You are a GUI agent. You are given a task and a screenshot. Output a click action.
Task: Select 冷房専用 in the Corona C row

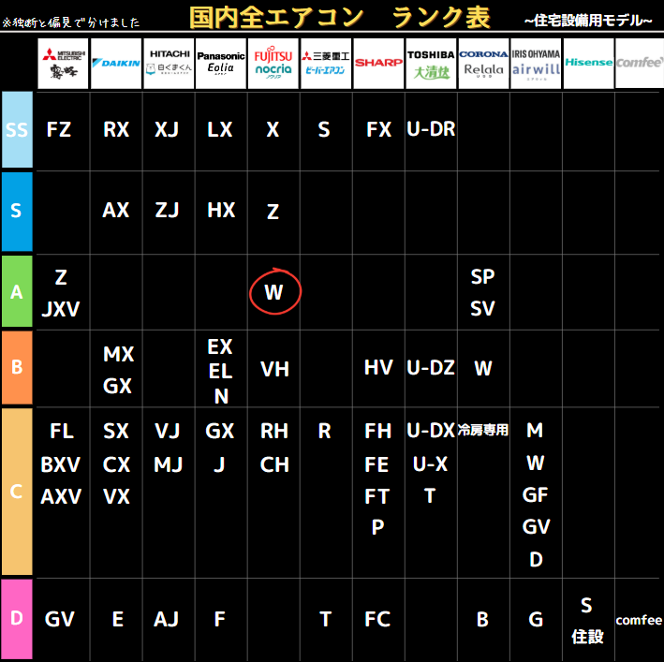(483, 431)
